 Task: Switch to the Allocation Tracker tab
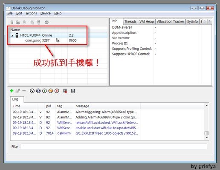(171, 21)
